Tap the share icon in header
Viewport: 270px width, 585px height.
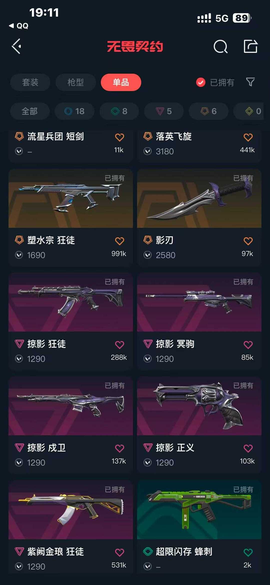coord(250,46)
